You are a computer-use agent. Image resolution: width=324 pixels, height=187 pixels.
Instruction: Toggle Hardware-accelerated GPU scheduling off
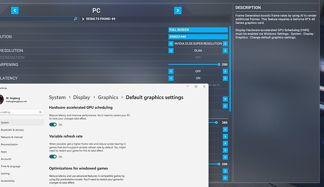click(x=53, y=125)
